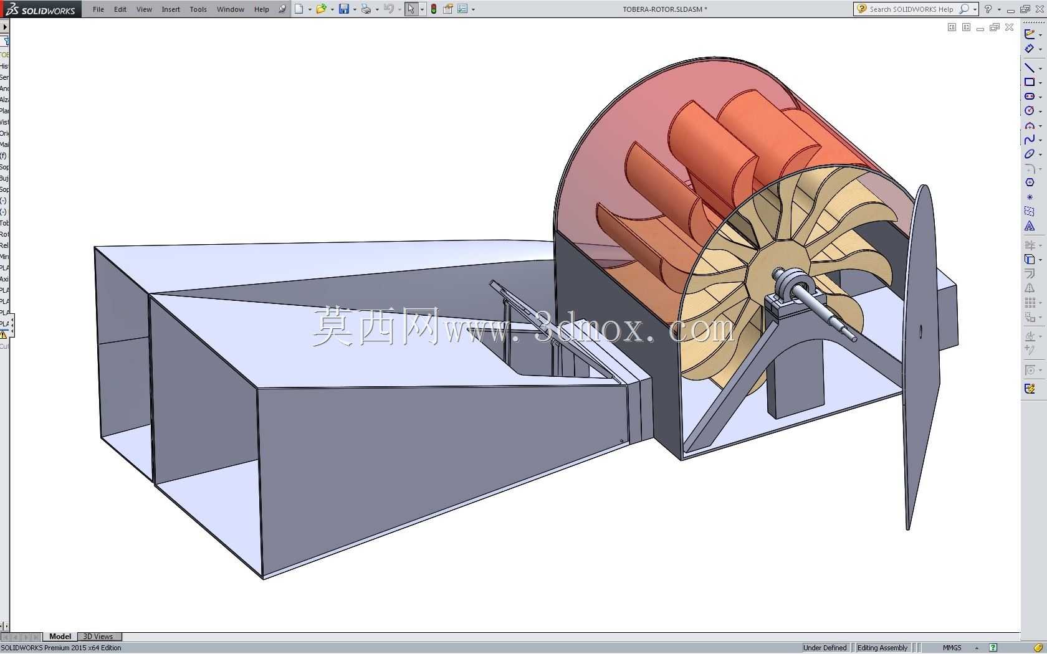Expand the Circle tool flyout arrow
Screen dimensions: 1047x654
tap(1040, 111)
